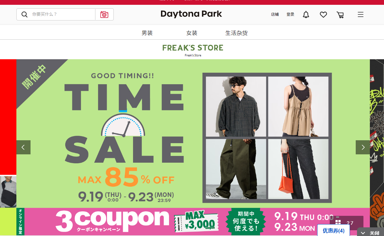Advance to the next banner slide

[363, 147]
